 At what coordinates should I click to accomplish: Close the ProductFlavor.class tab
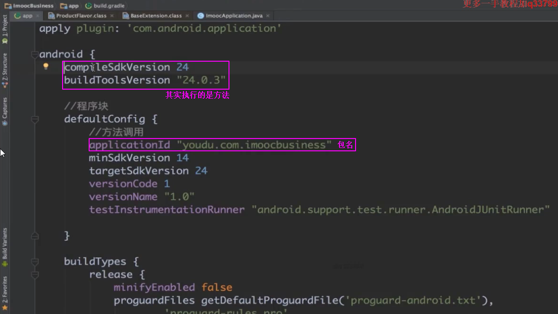[x=112, y=16]
